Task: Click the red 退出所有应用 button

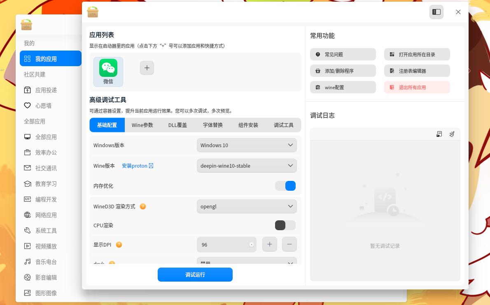Action: 417,87
